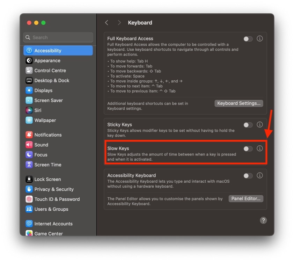Open info for Sticky Keys
Image resolution: width=294 pixels, height=262 pixels.
click(x=260, y=125)
